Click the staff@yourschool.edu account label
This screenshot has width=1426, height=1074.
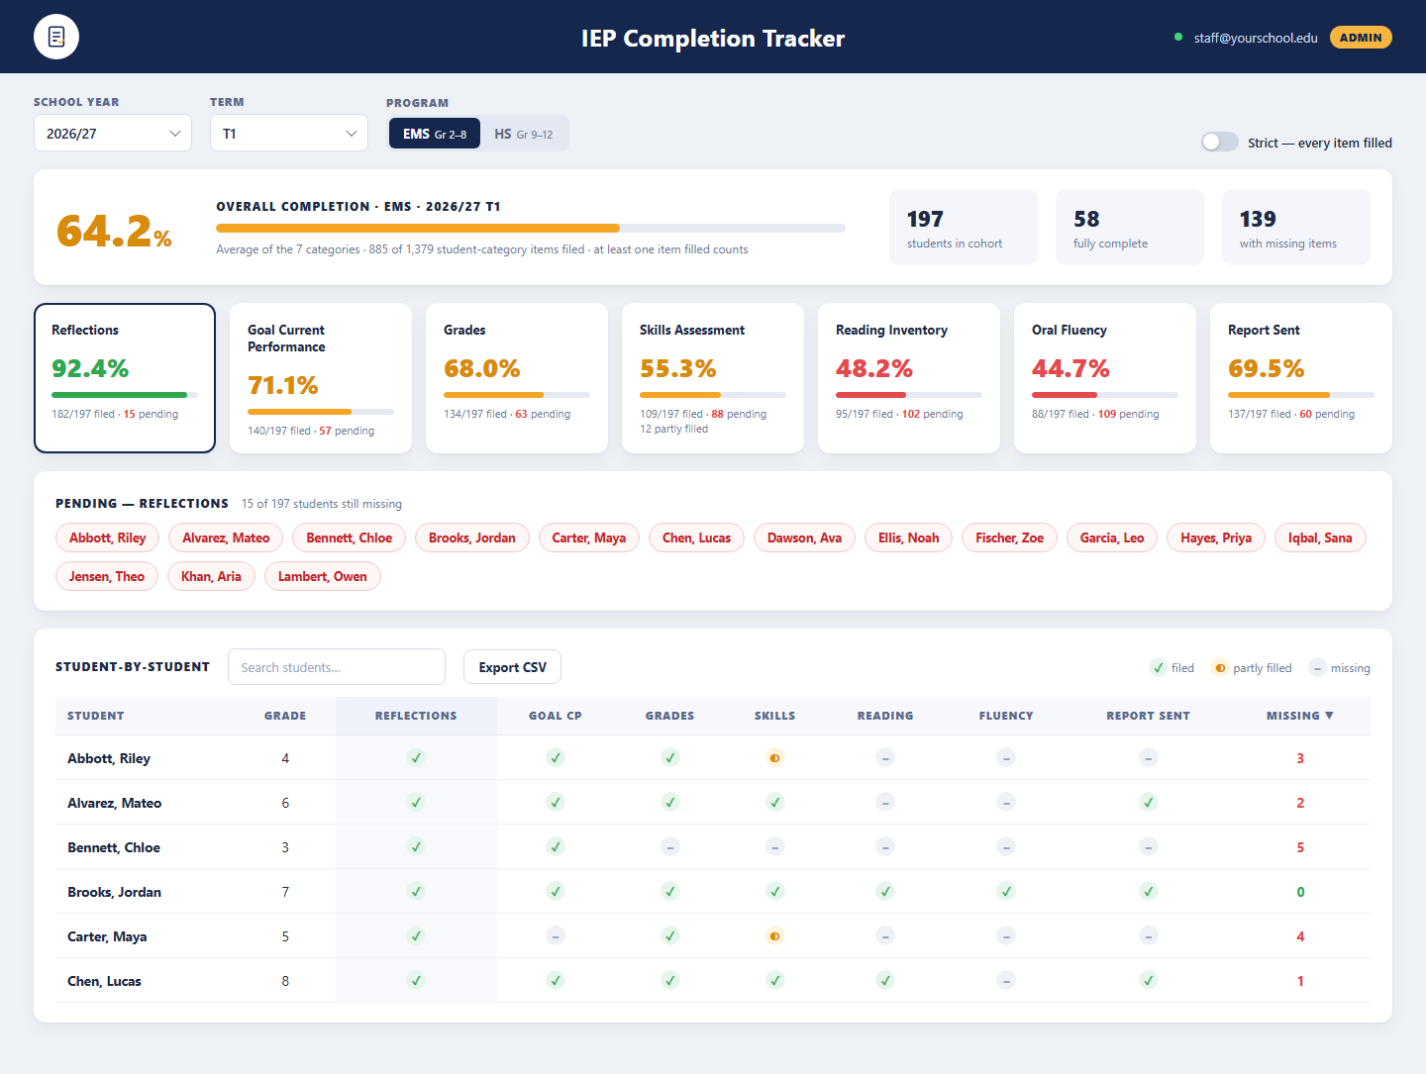pyautogui.click(x=1256, y=38)
